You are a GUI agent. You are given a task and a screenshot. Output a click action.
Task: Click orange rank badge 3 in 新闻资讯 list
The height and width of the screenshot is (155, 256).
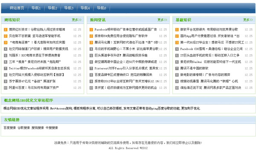coord(91,42)
